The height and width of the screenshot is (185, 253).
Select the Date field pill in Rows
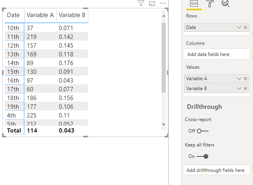click(216, 27)
